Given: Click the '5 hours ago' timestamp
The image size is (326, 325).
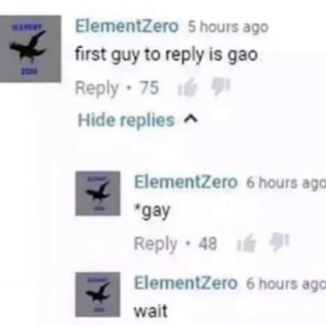Looking at the screenshot, I should [228, 28].
